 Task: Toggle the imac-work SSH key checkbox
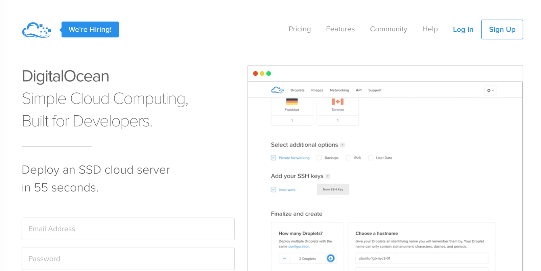274,189
